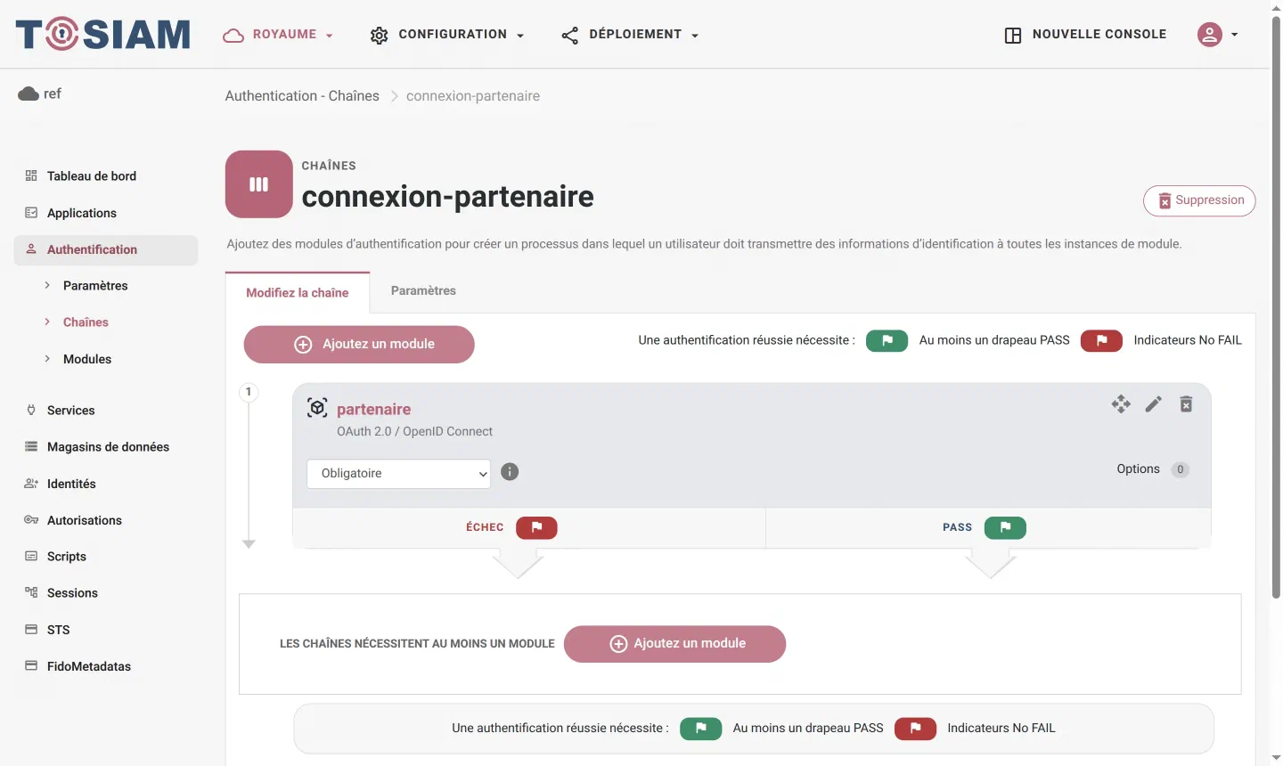Click the Authentification person icon
The width and height of the screenshot is (1283, 766).
point(31,249)
